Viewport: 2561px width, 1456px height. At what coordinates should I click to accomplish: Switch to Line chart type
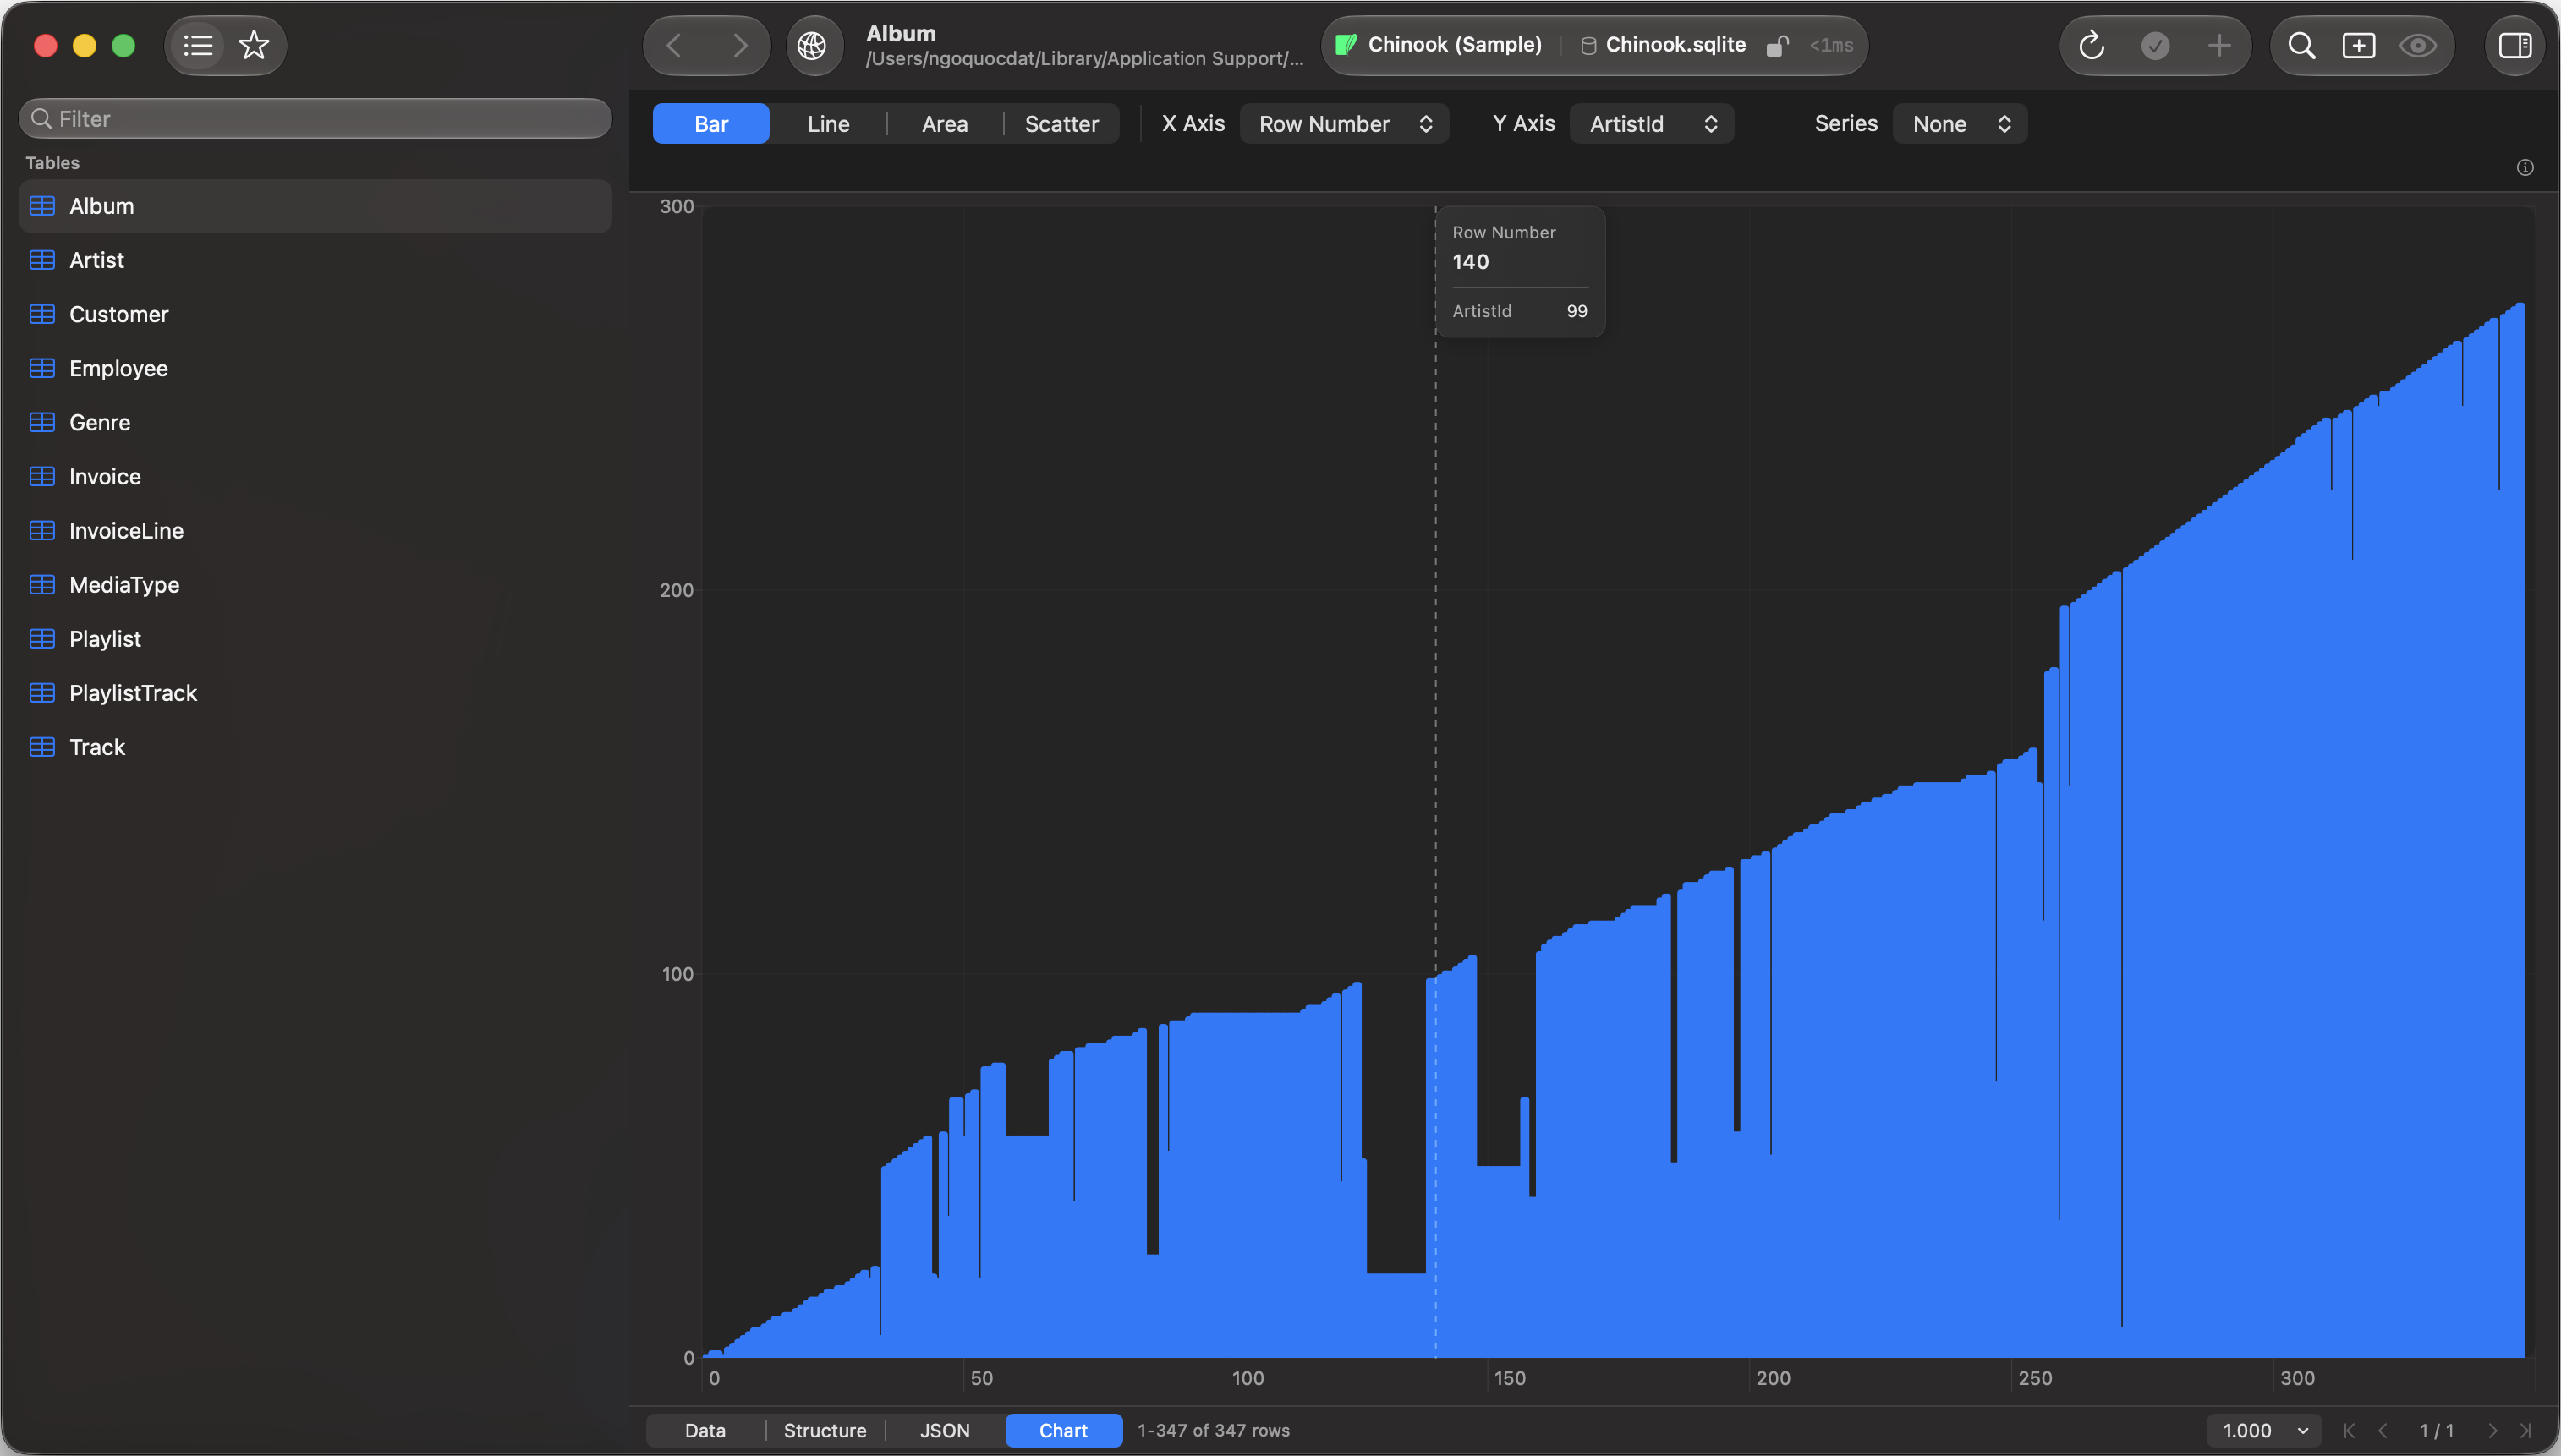[828, 123]
